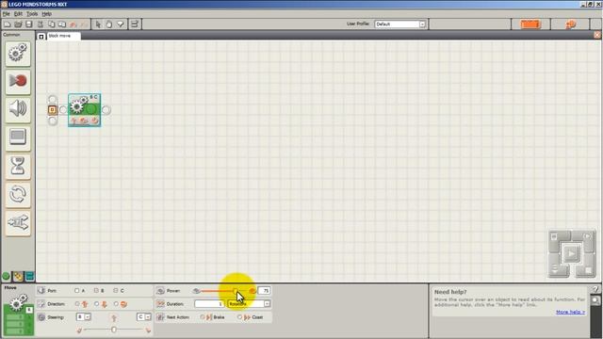
Task: Click the Undo toolbar icon
Action: tap(73, 24)
